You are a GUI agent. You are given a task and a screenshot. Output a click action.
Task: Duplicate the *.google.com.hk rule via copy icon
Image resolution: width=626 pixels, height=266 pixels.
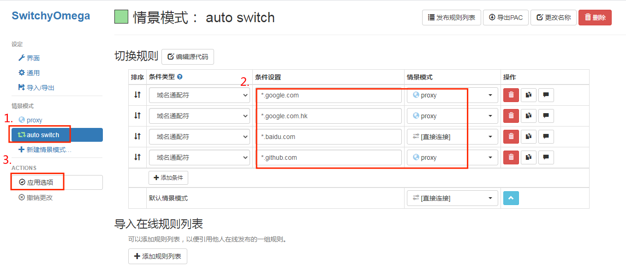[x=529, y=116]
